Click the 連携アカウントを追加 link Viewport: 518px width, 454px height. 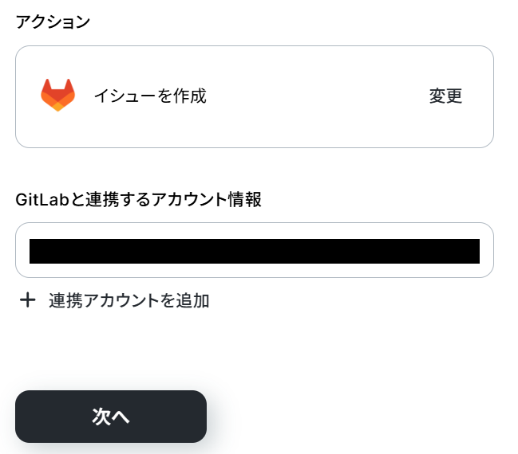click(x=129, y=300)
